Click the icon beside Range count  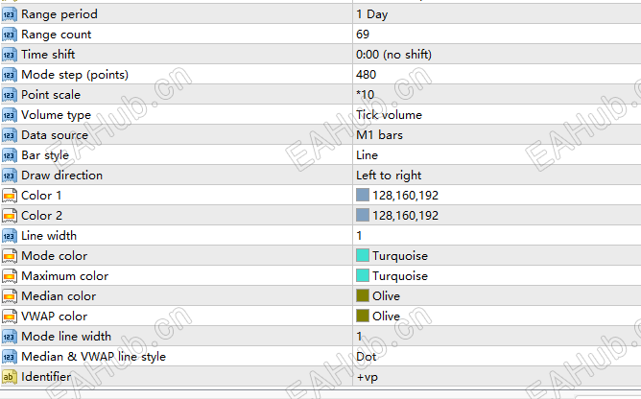coord(10,35)
